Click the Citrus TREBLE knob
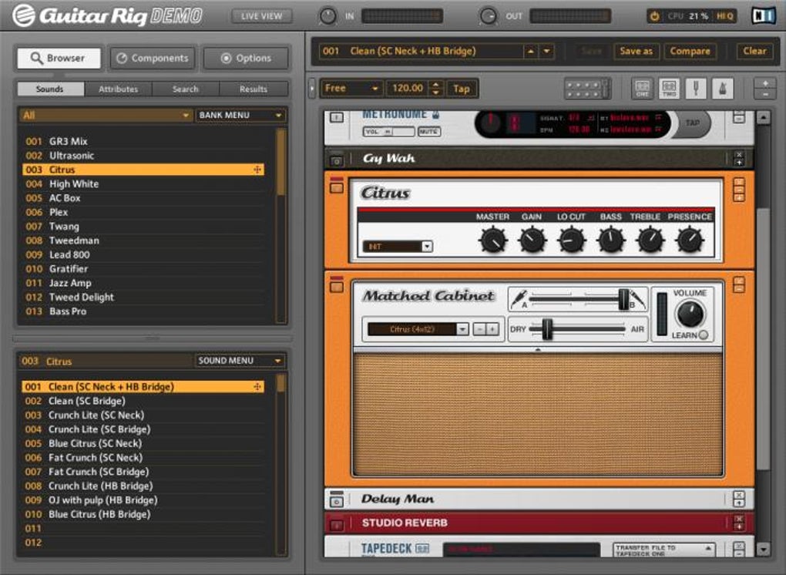The image size is (786, 575). pyautogui.click(x=650, y=240)
